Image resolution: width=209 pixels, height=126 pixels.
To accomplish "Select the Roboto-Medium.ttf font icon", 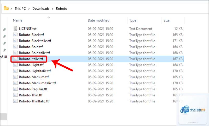I will click(x=15, y=77).
